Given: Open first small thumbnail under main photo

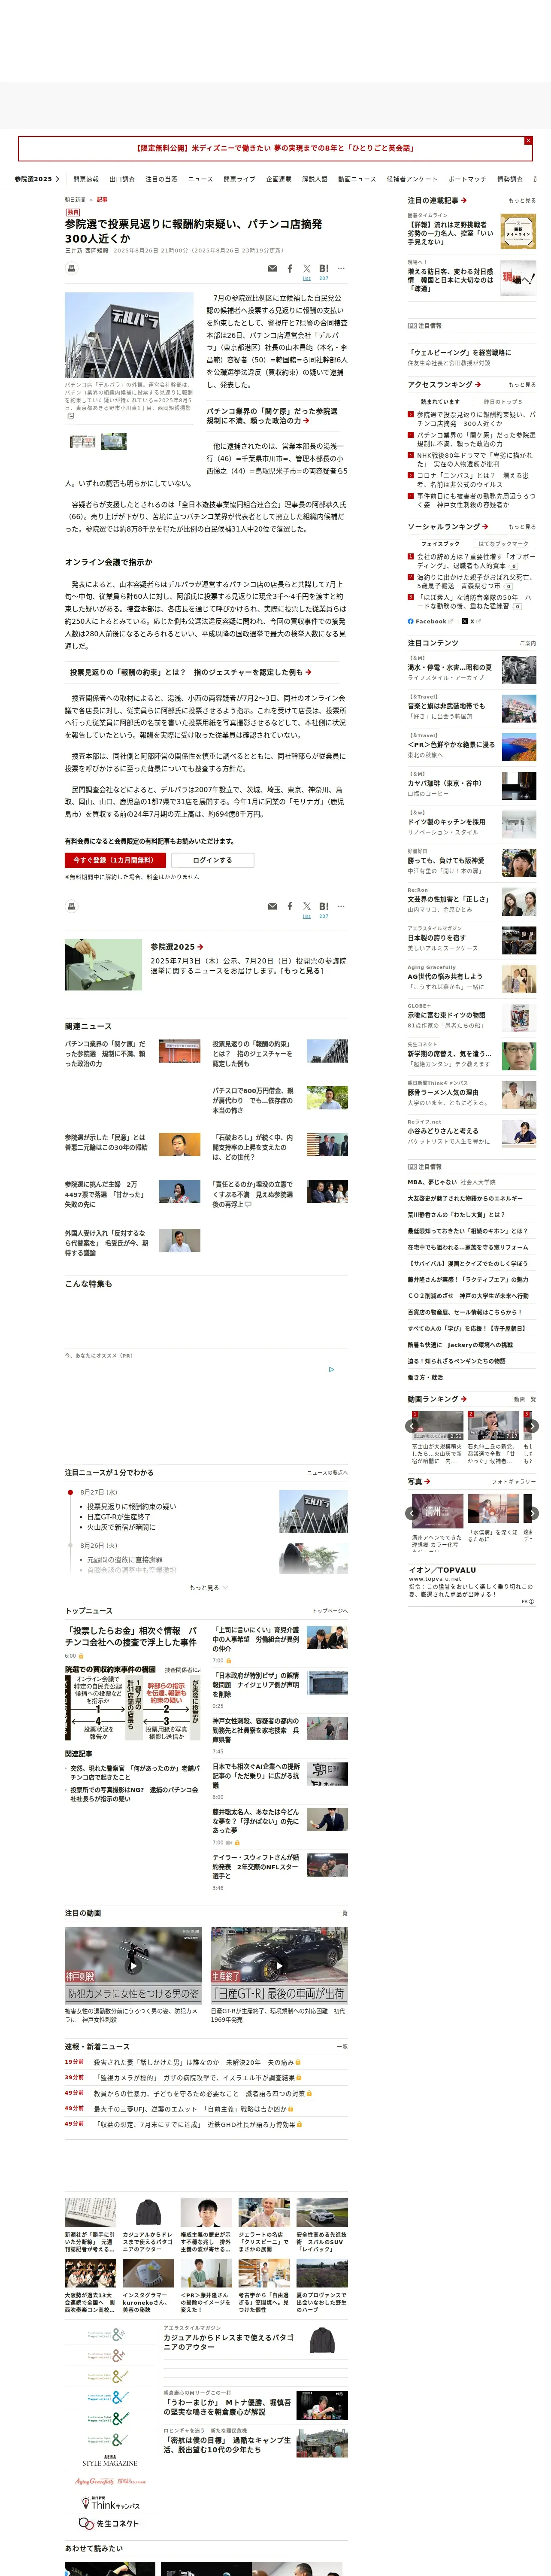Looking at the screenshot, I should coord(83,441).
